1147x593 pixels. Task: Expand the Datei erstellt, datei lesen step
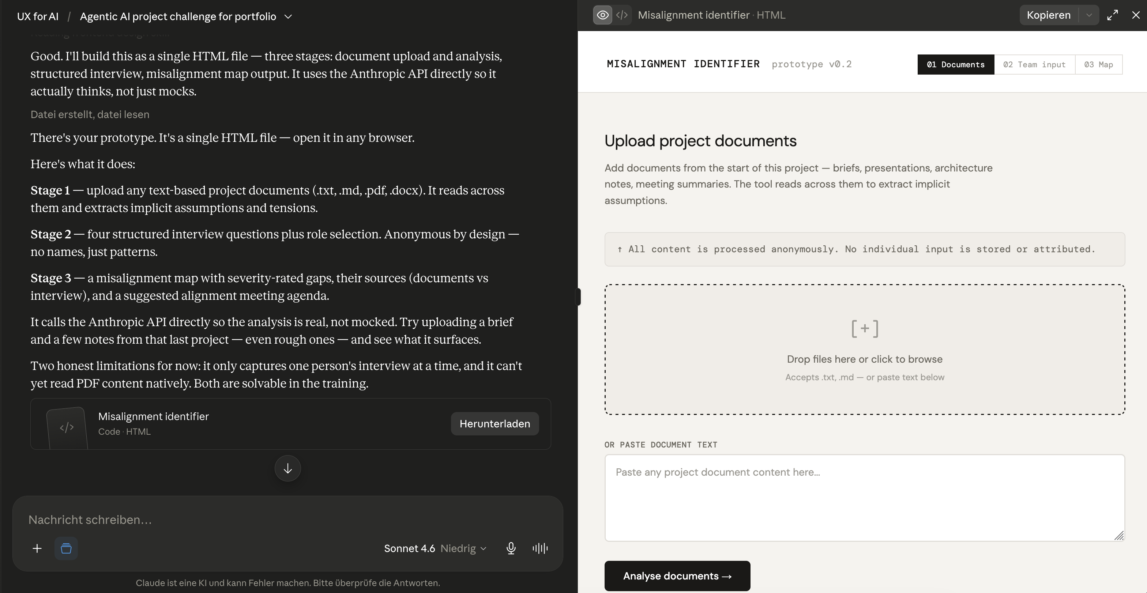pos(90,114)
